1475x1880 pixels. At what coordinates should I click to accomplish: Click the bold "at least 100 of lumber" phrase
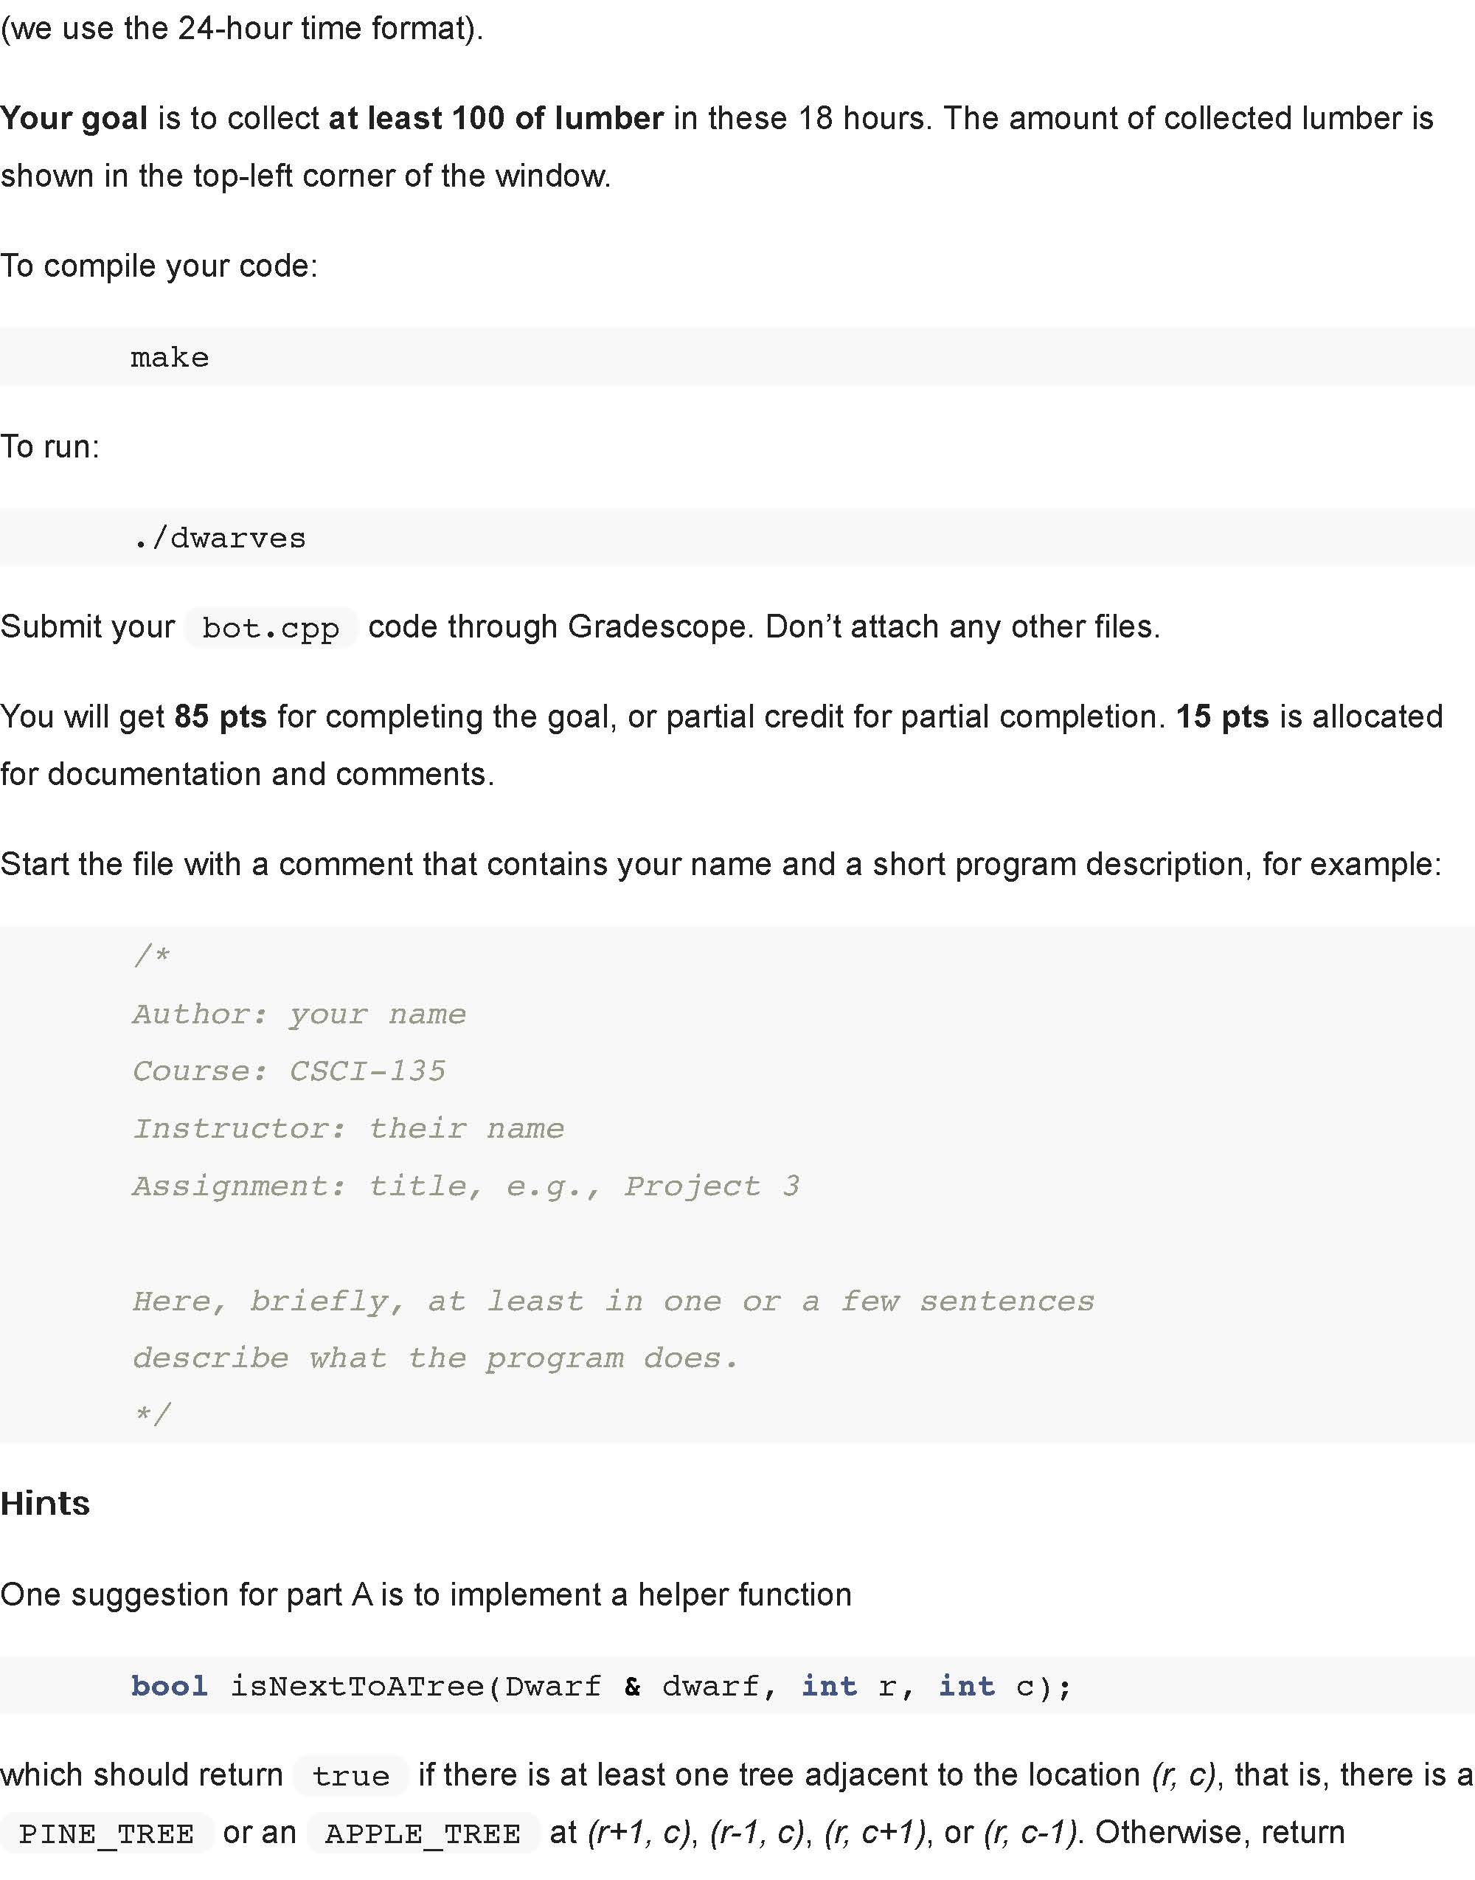coord(496,118)
